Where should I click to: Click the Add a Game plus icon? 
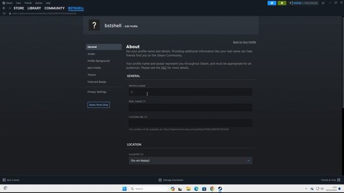click(x=4, y=180)
